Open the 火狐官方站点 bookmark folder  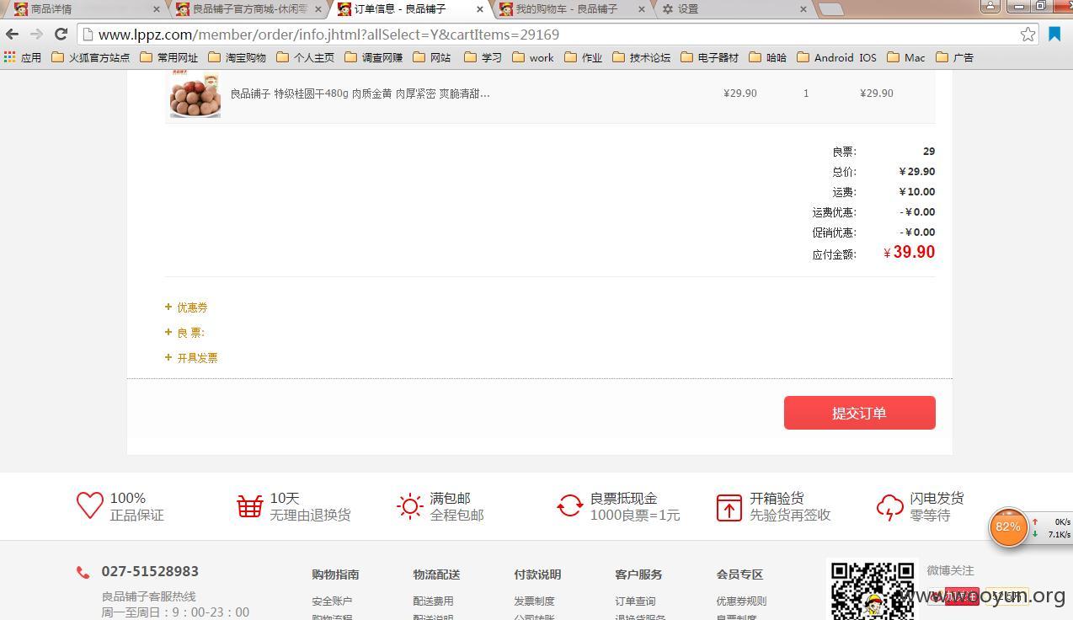91,57
